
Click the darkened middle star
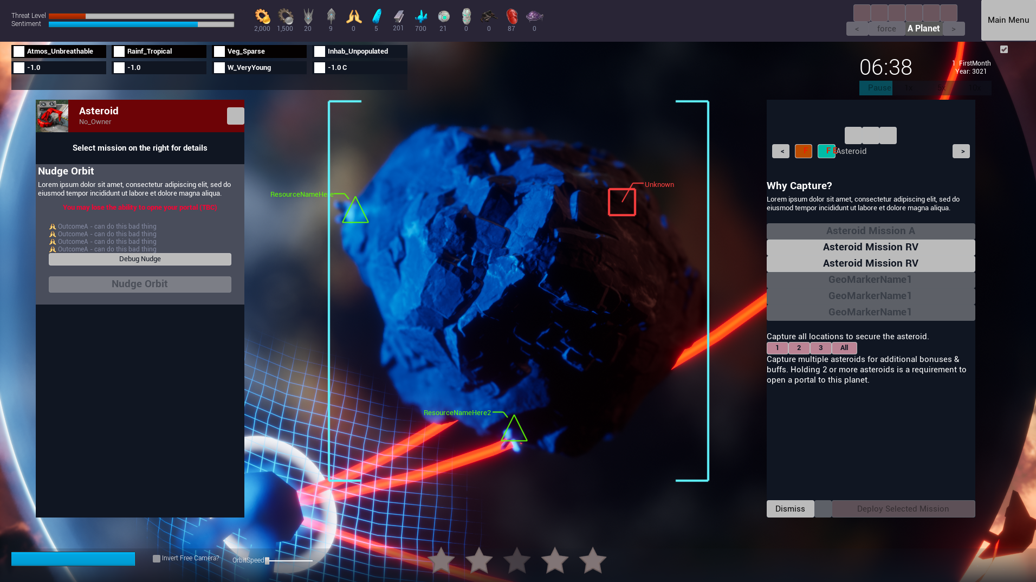(517, 560)
